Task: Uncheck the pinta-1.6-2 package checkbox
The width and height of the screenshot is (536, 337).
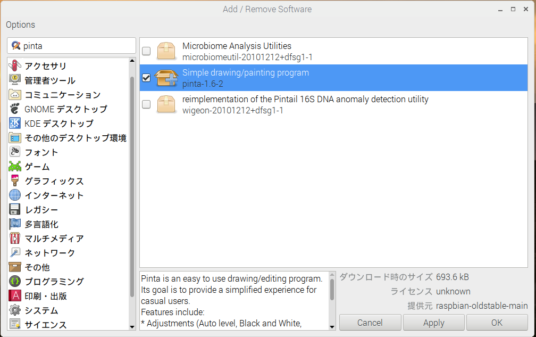Action: (x=146, y=78)
